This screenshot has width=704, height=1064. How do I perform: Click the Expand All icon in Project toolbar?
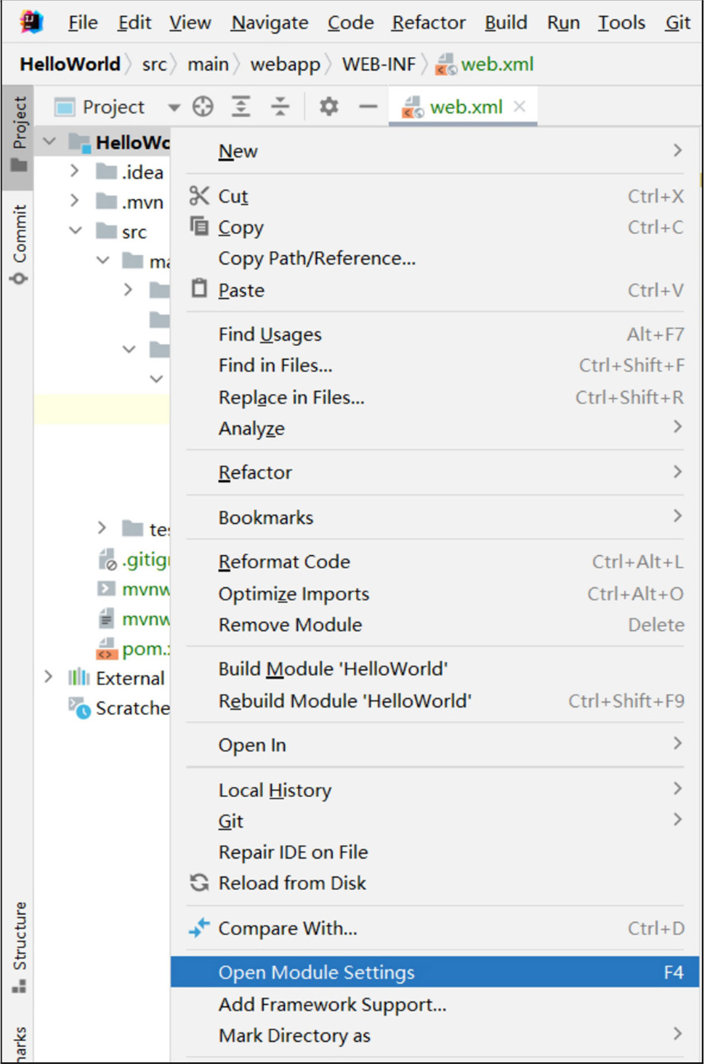click(241, 107)
